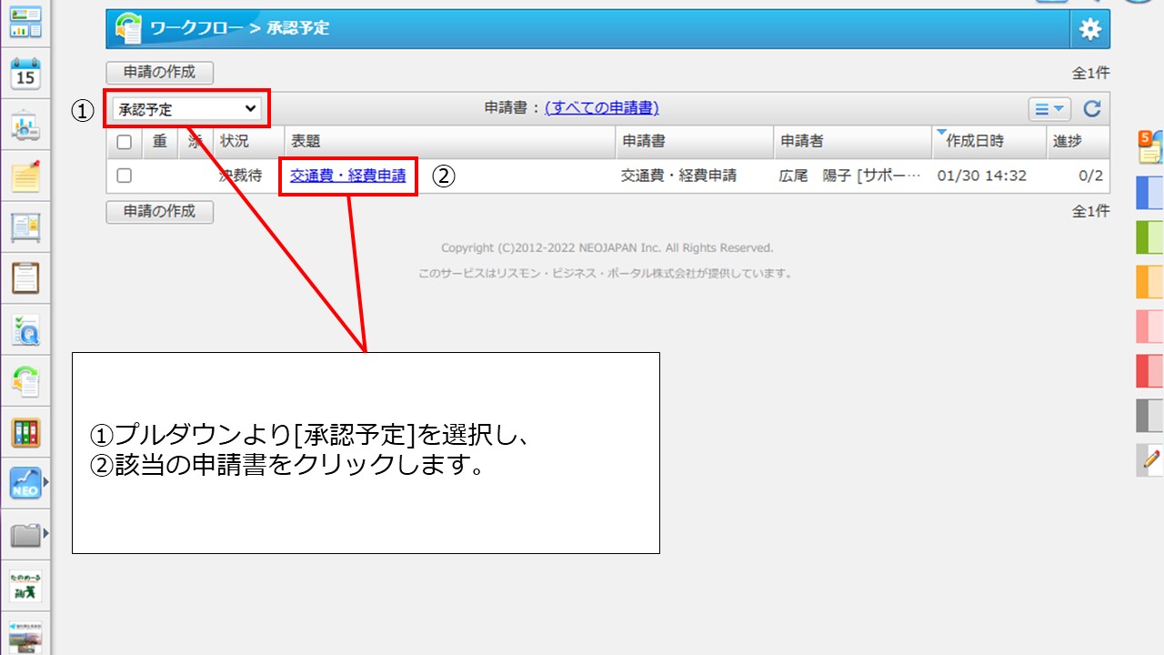The height and width of the screenshot is (655, 1164).
Task: Refresh the approval list
Action: click(1092, 109)
